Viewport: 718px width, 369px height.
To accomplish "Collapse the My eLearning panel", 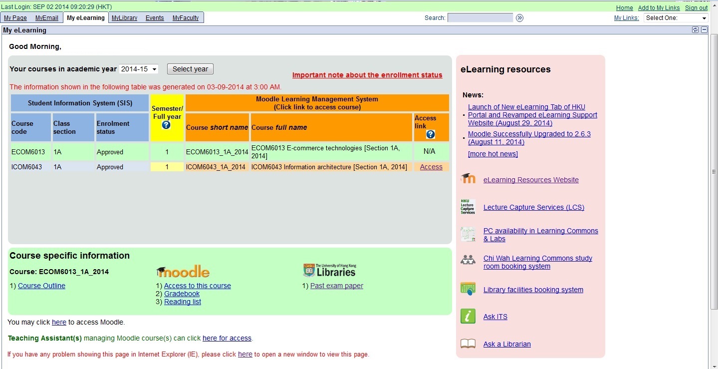I will 704,29.
